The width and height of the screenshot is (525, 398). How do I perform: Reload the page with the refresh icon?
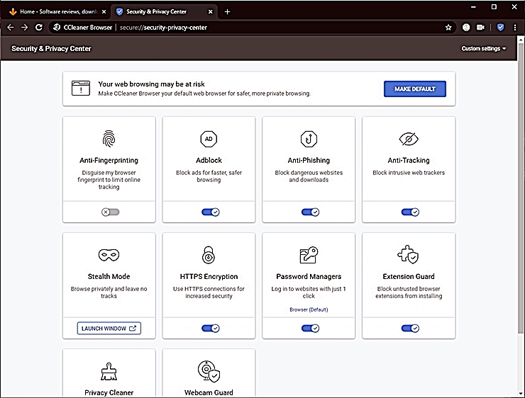tap(39, 28)
